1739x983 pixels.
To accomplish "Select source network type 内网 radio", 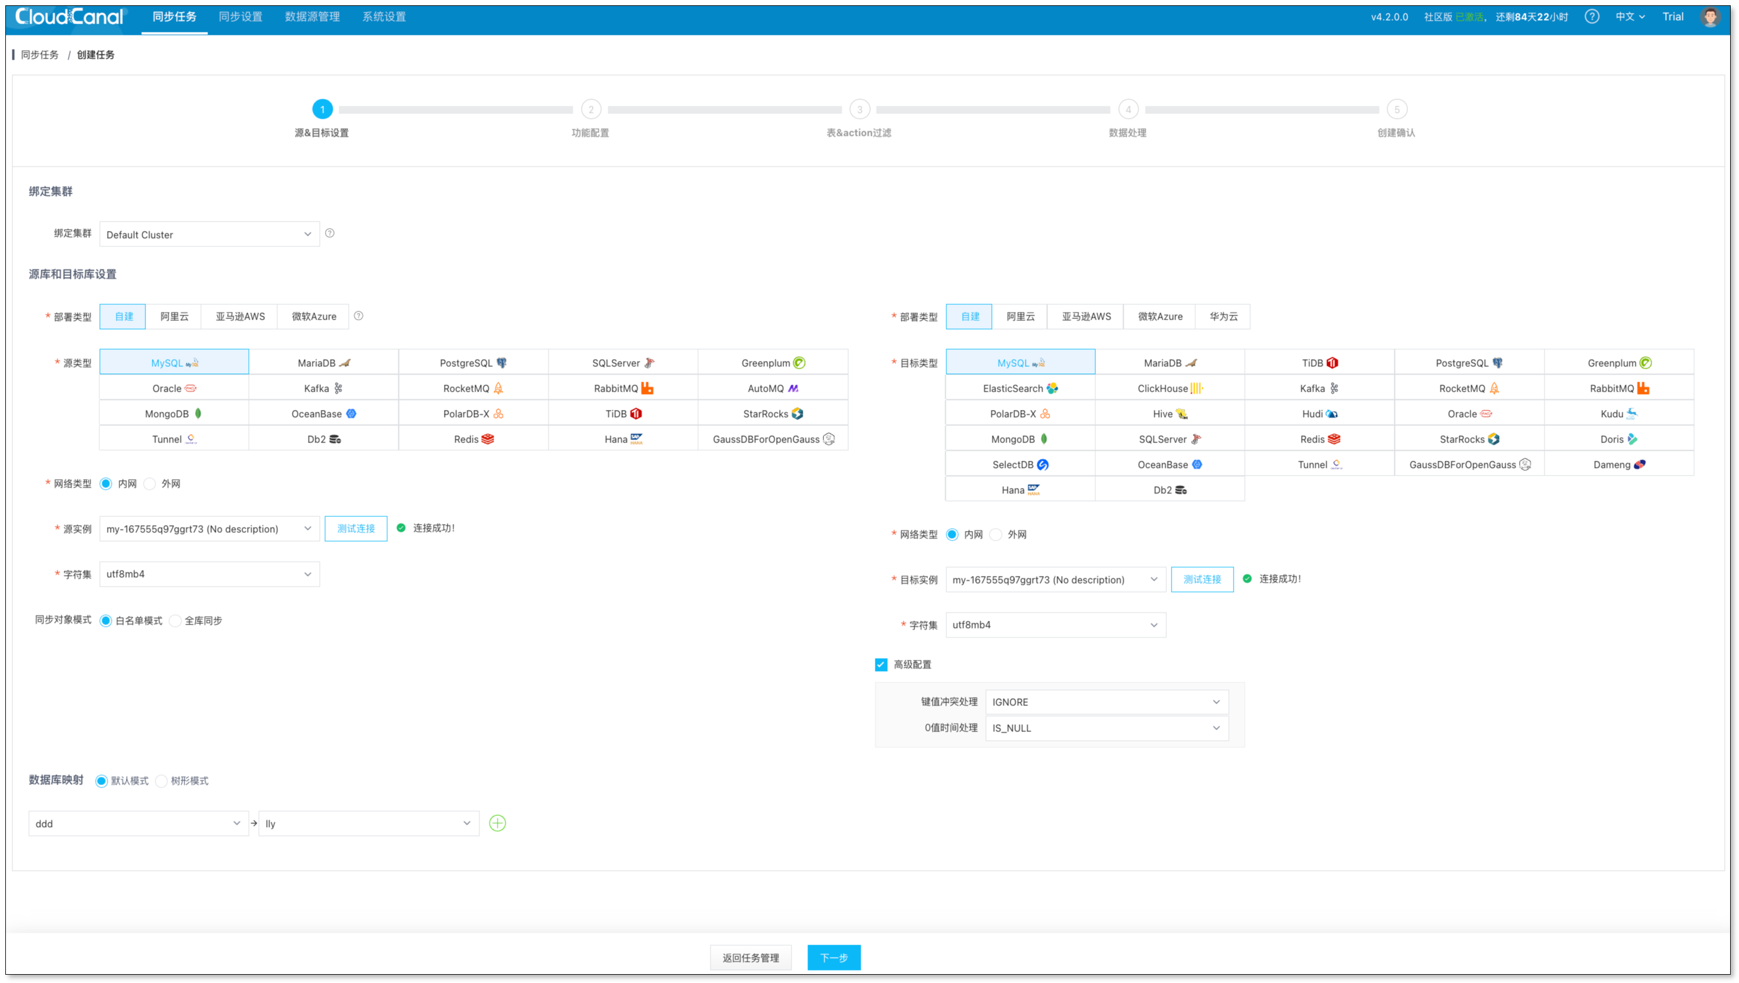I will tap(106, 483).
